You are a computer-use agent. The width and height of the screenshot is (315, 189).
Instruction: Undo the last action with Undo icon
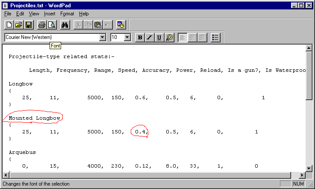point(108,25)
